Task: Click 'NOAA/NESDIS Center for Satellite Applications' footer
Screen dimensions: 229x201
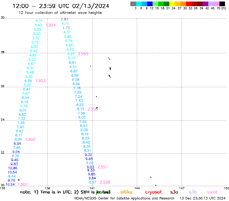Action: coord(112,198)
